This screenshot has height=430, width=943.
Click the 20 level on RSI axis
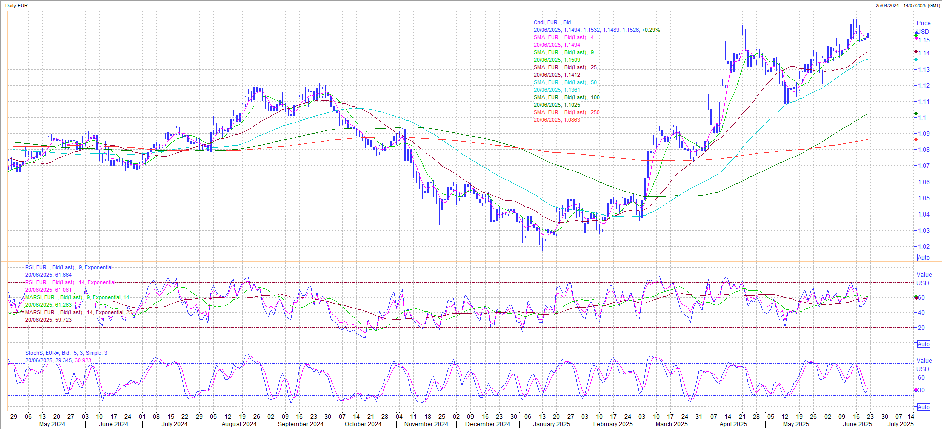921,328
